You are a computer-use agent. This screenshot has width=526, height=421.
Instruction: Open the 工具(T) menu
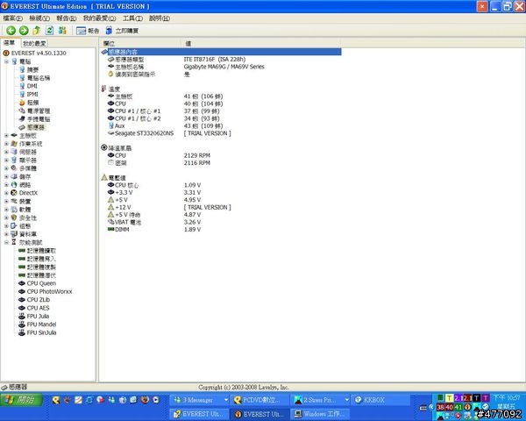point(132,18)
